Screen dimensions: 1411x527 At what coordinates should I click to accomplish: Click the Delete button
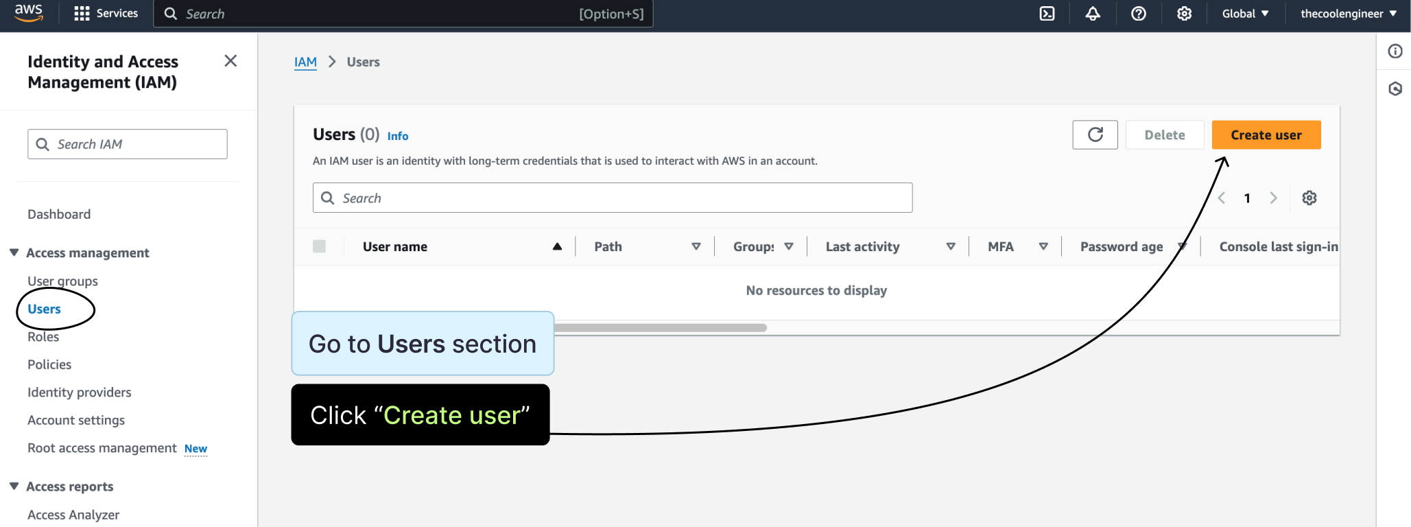coord(1165,134)
